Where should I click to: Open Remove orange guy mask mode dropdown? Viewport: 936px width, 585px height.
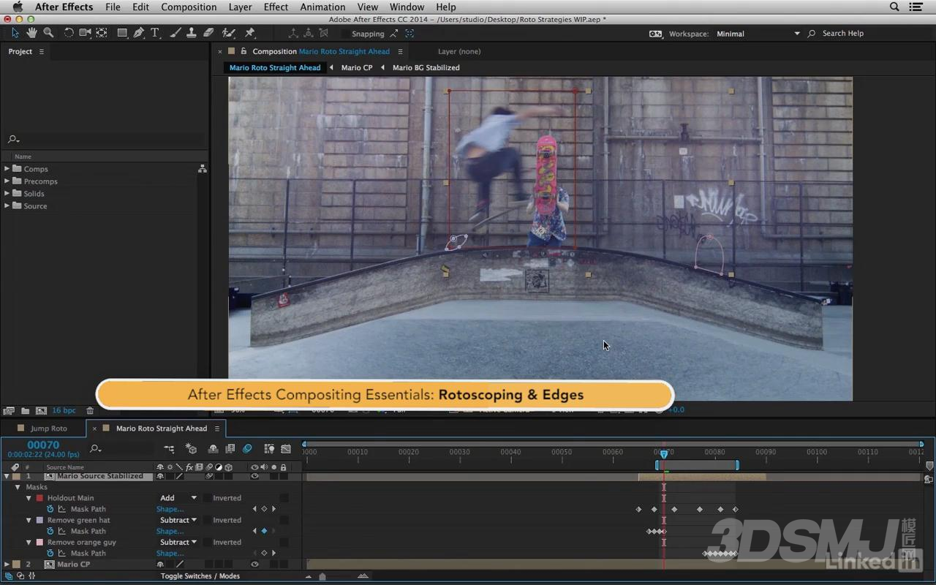(x=178, y=542)
